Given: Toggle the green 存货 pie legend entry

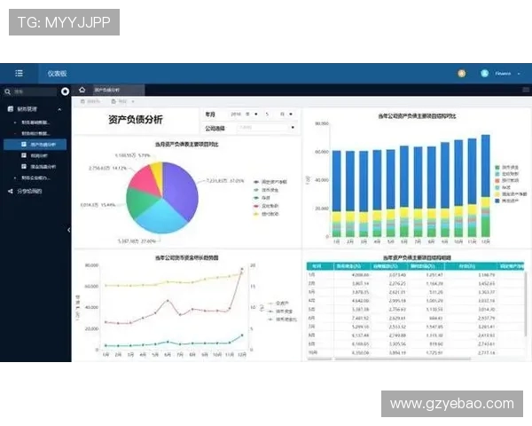Looking at the screenshot, I should [262, 198].
